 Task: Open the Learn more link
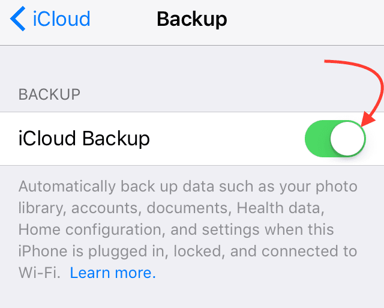(x=113, y=273)
